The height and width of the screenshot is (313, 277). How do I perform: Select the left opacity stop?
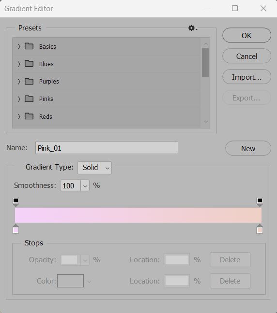pos(15,202)
